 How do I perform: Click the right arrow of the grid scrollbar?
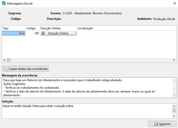pyautogui.click(x=174, y=60)
